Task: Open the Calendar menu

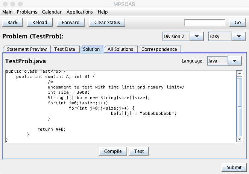Action: click(52, 12)
